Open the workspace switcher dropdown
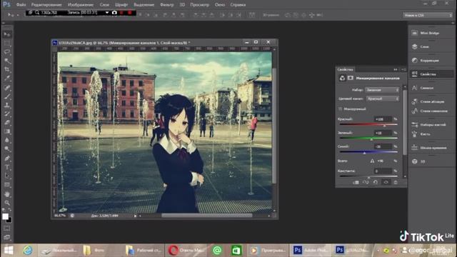 [x=427, y=15]
